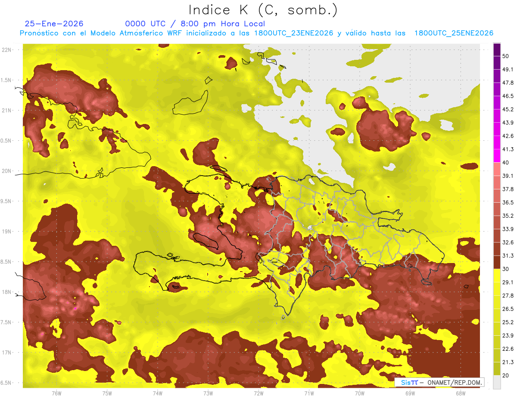Click the '32.6' color scale value

(x=508, y=242)
